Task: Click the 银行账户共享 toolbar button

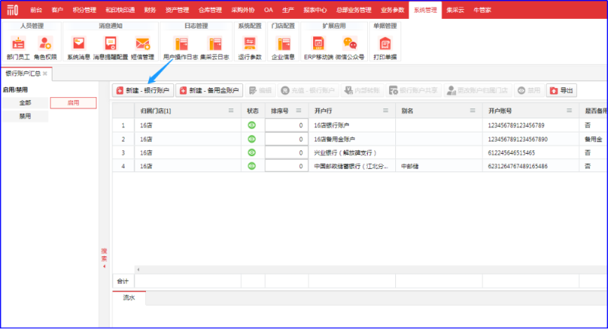Action: (413, 90)
